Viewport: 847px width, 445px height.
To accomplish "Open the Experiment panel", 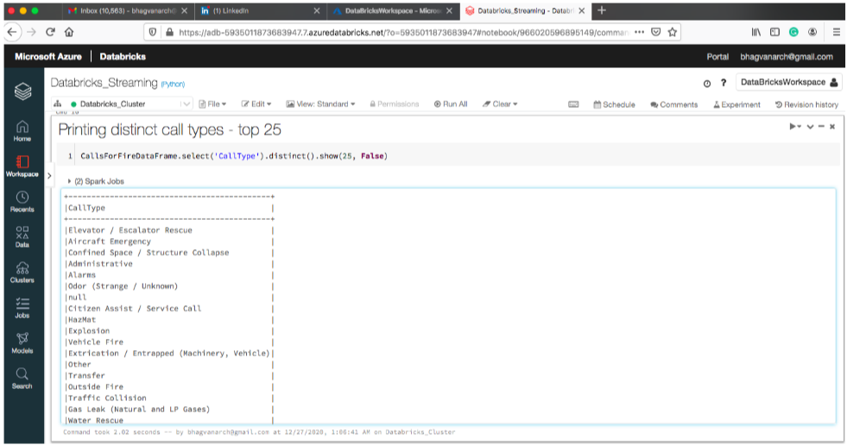I will [x=736, y=104].
